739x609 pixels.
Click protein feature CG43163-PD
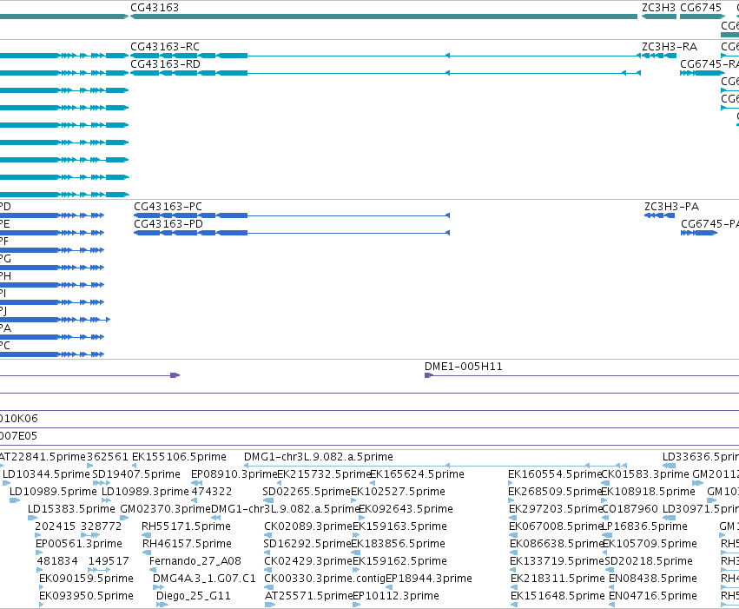point(168,224)
